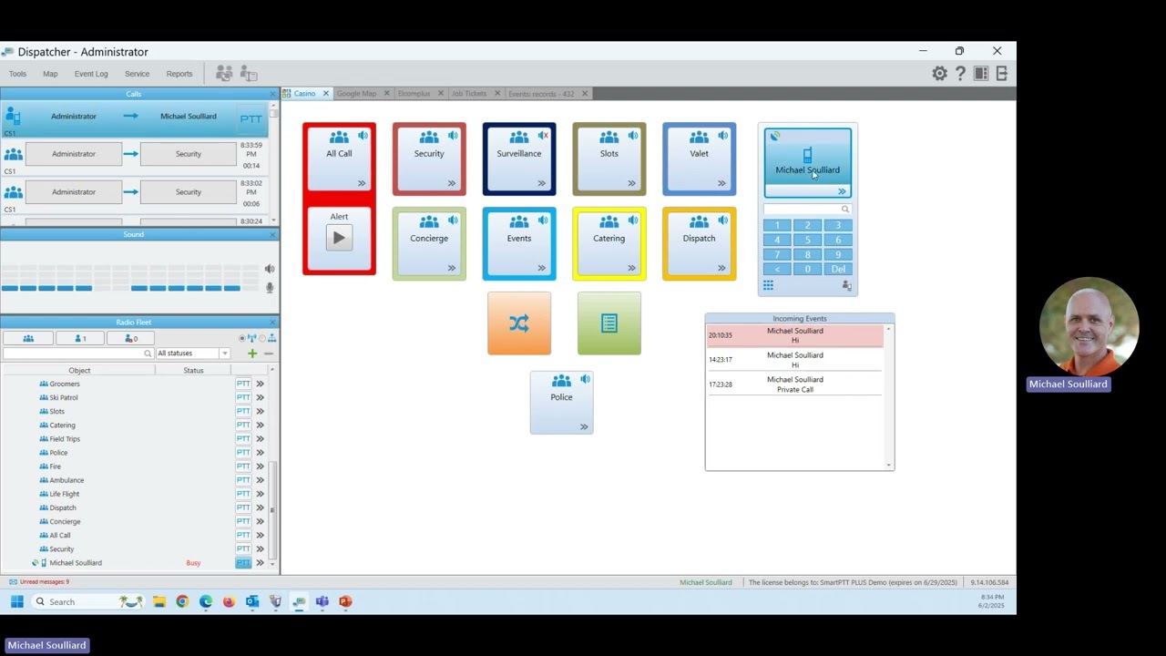Viewport: 1166px width, 656px height.
Task: Expand the Groomers row double chevron
Action: pos(260,384)
